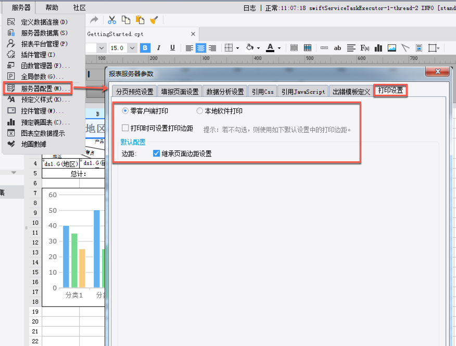Viewport: 456px width, 346px height.
Task: Insert plain text with the ab icon
Action: coord(337,48)
